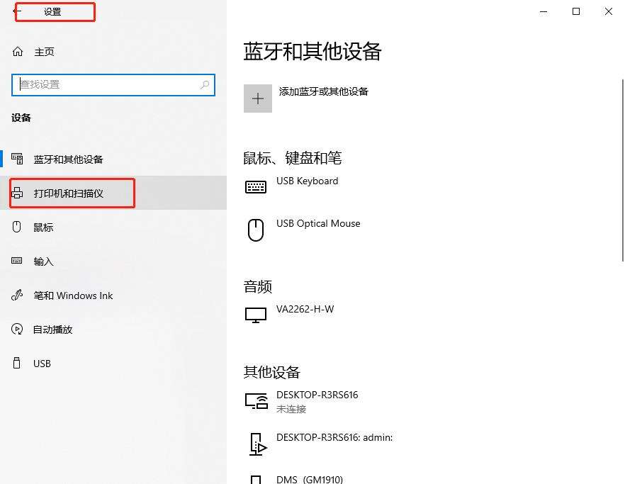
Task: Click the back arrow beside 设置
Action: [17, 11]
